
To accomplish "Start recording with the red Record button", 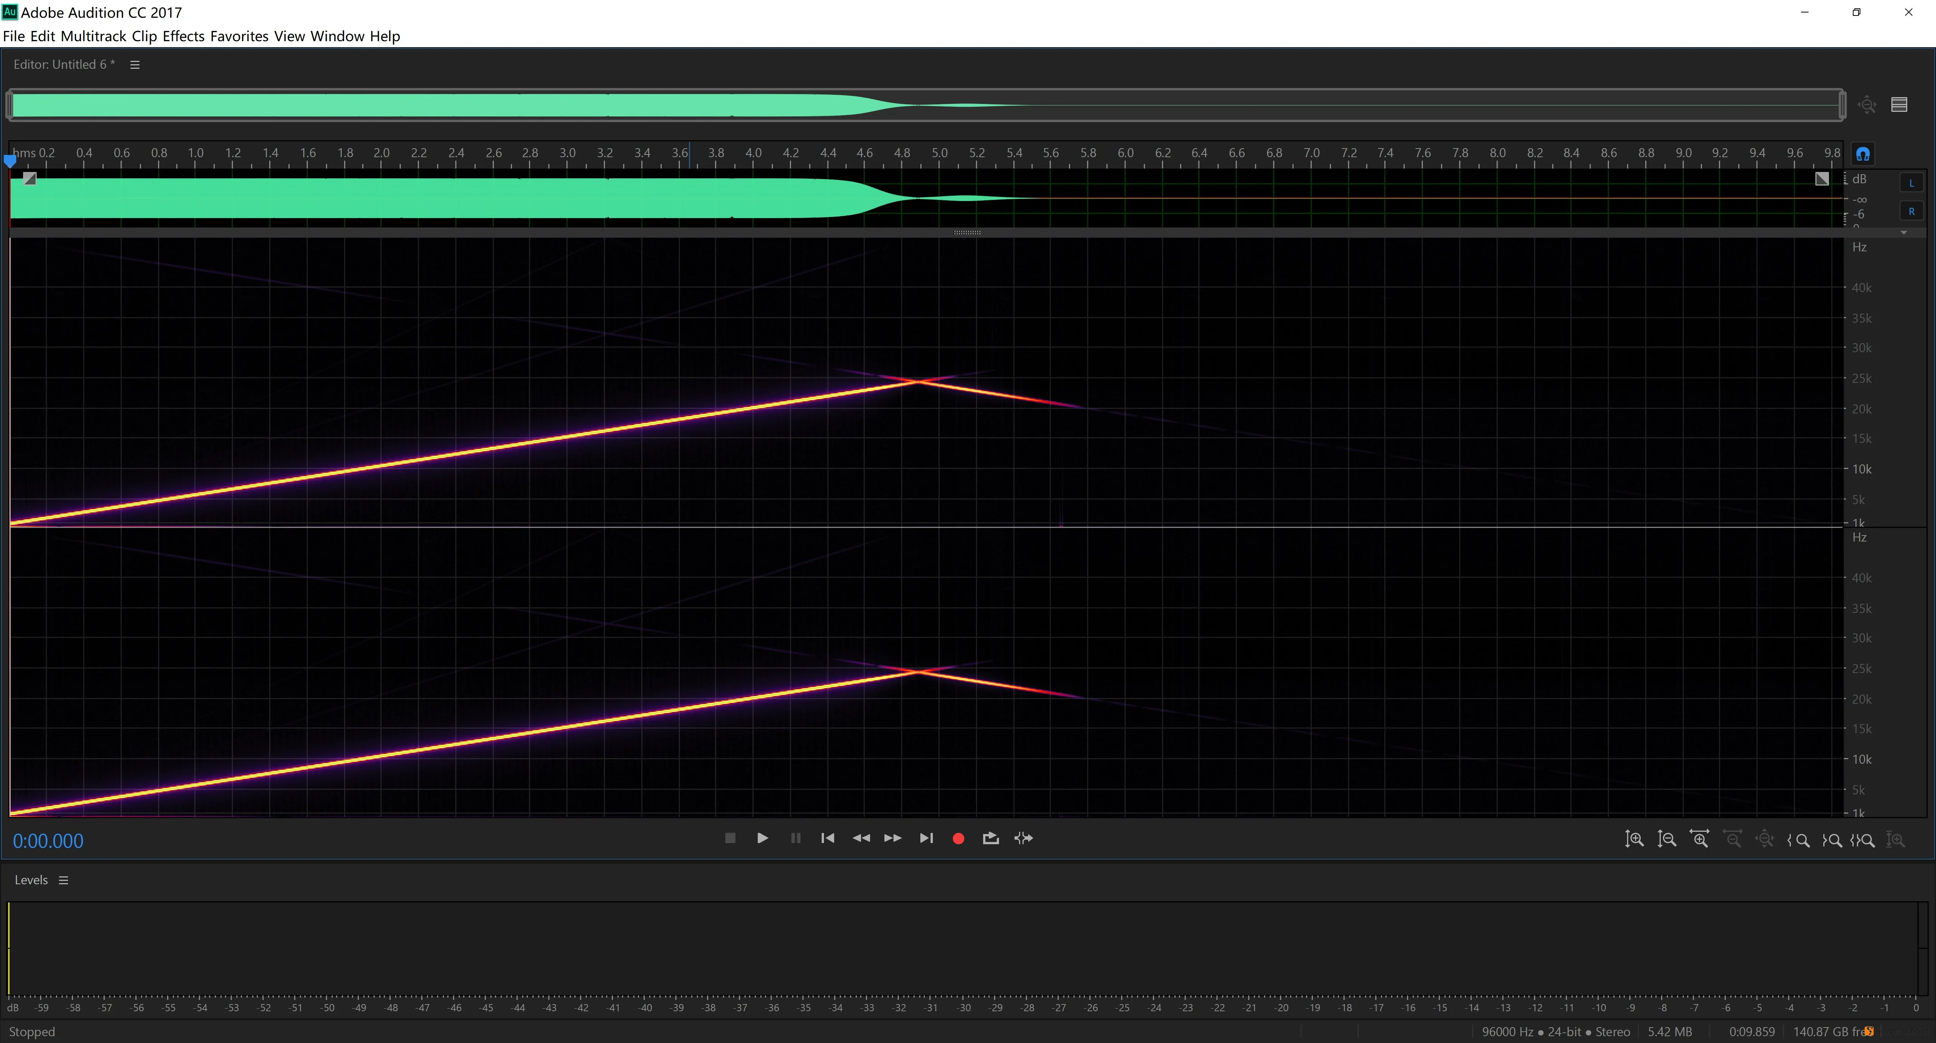I will point(958,839).
